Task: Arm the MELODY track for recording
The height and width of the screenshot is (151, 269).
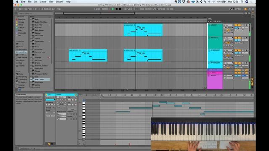Action: click(x=247, y=25)
